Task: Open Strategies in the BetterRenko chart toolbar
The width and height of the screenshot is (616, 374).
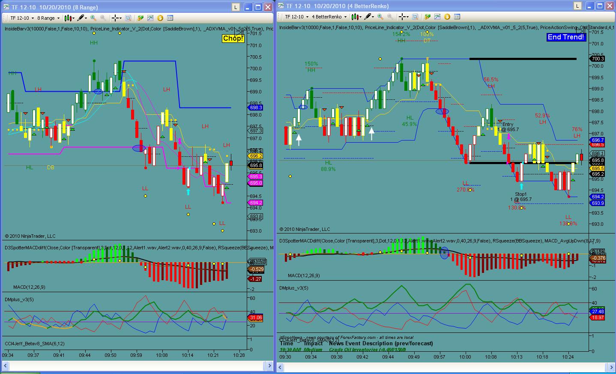Action: (x=427, y=17)
